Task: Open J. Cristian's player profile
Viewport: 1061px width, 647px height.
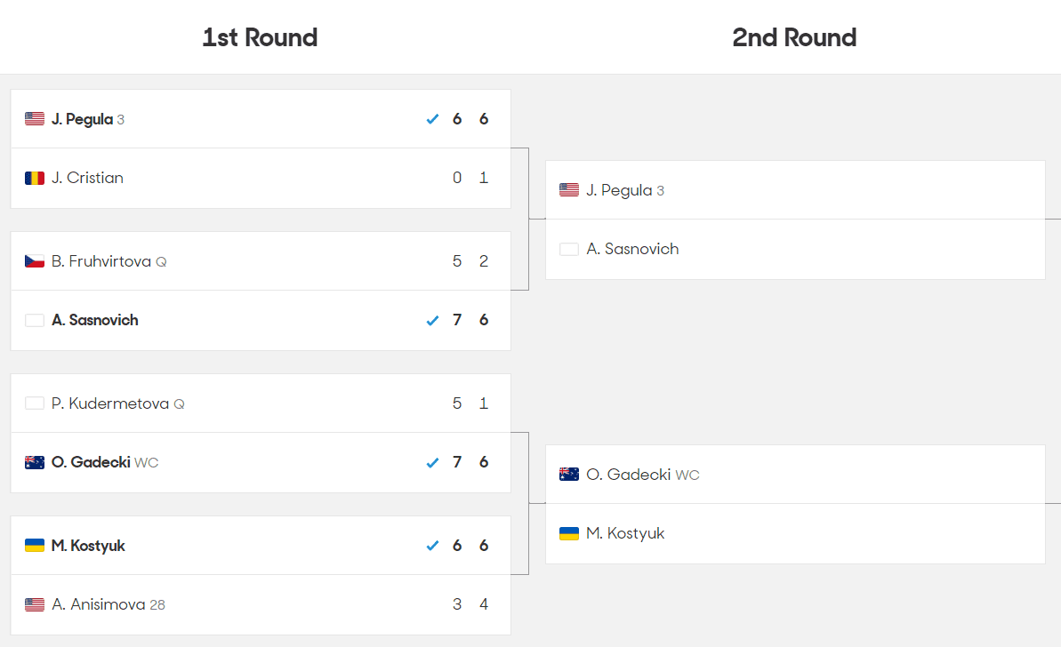Action: pyautogui.click(x=87, y=178)
